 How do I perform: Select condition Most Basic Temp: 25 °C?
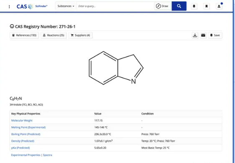(x=156, y=148)
